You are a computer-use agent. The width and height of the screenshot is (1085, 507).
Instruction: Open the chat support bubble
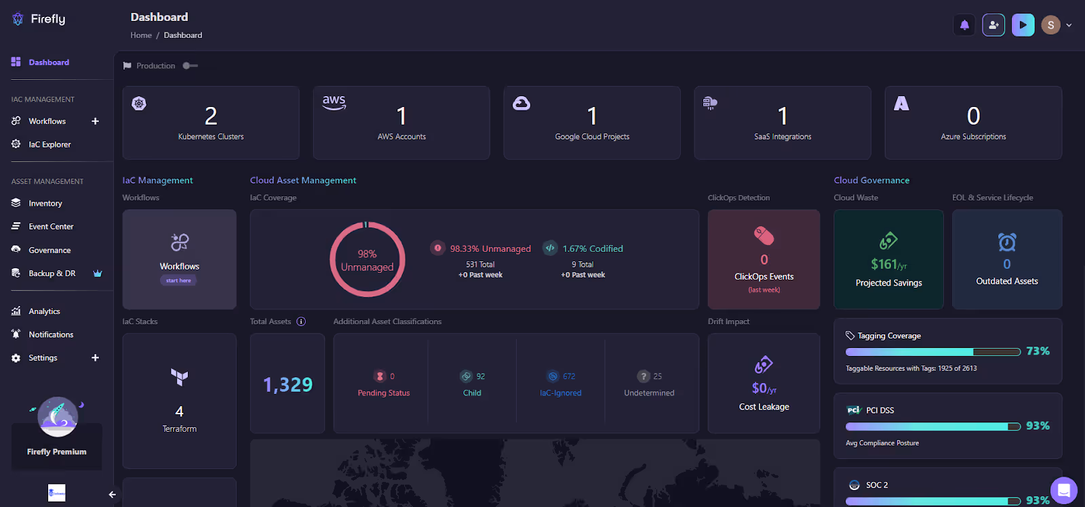pyautogui.click(x=1064, y=491)
